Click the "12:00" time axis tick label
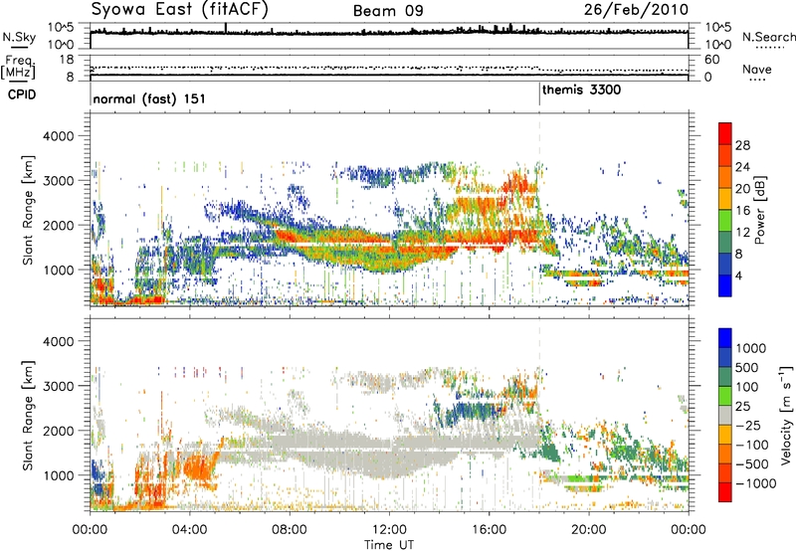Viewport: 796px width, 551px height. coord(389,530)
